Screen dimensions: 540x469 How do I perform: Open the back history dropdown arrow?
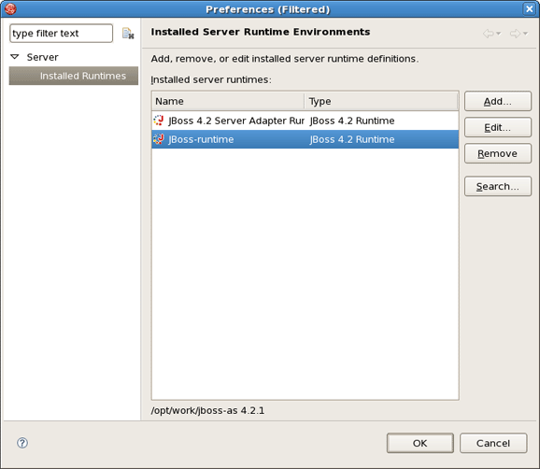pos(498,34)
